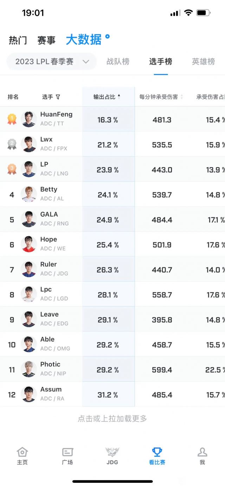Tap HuanFeng's avatar thumbnail

tap(29, 119)
